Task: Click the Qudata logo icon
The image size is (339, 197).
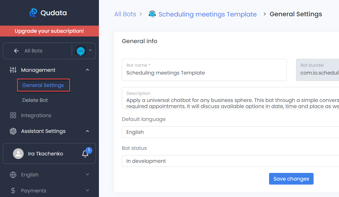Action: (33, 13)
